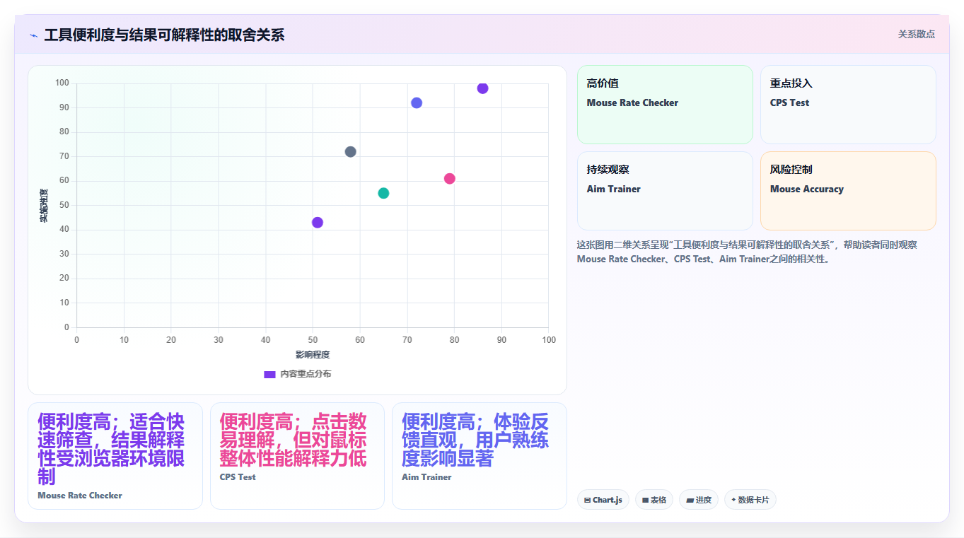
Task: Select the pink scatter point near 61
Action: [x=449, y=179]
